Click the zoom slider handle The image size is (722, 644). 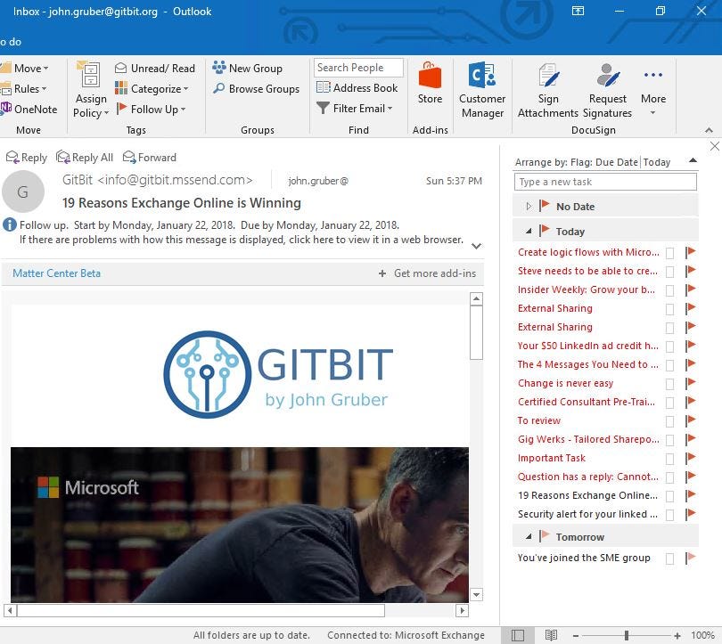tap(627, 636)
